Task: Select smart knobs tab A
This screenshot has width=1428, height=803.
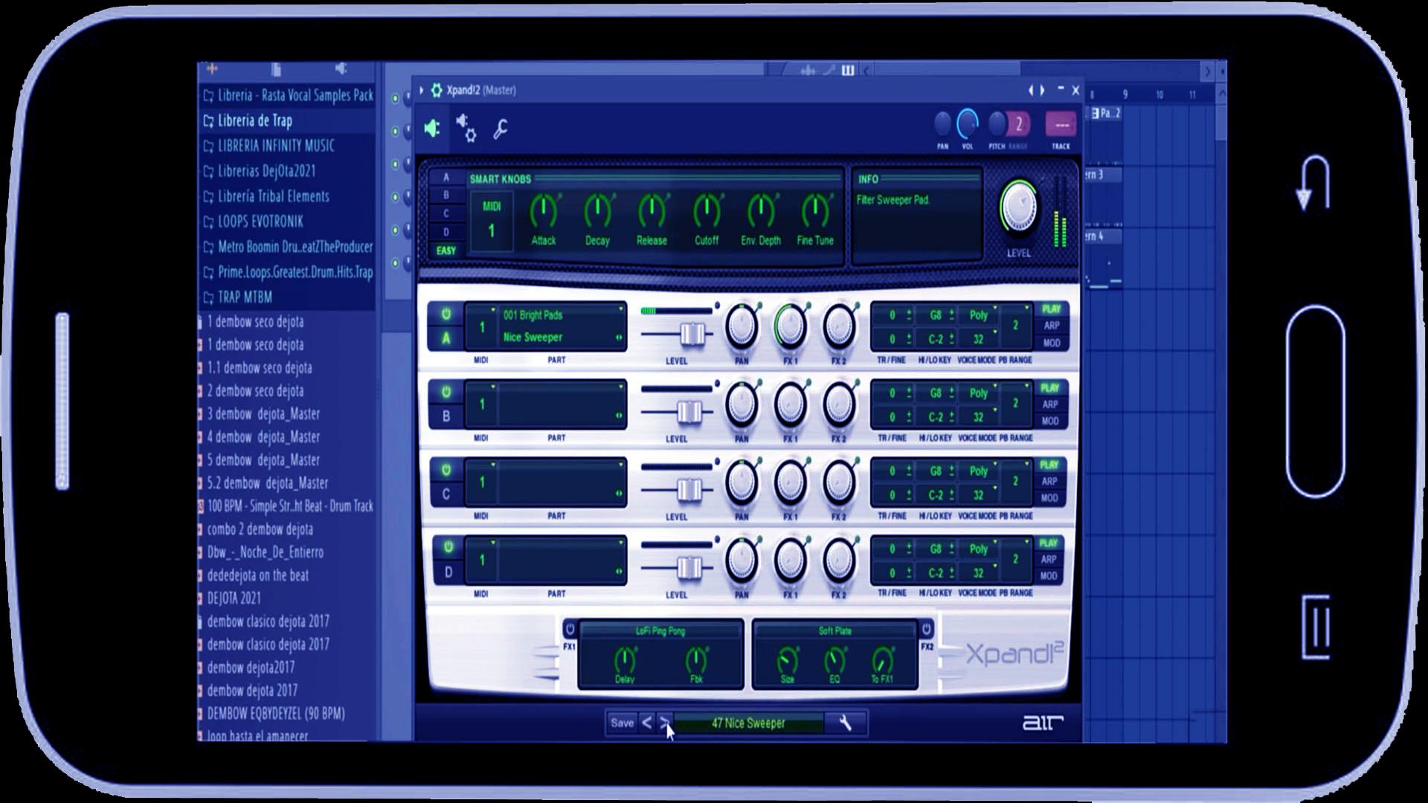Action: [x=446, y=177]
